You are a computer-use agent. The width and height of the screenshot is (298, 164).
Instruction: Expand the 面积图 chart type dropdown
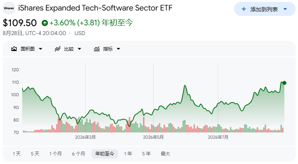[x=41, y=49]
